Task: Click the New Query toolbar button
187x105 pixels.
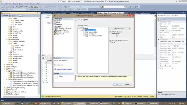Action: pyautogui.click(x=23, y=7)
